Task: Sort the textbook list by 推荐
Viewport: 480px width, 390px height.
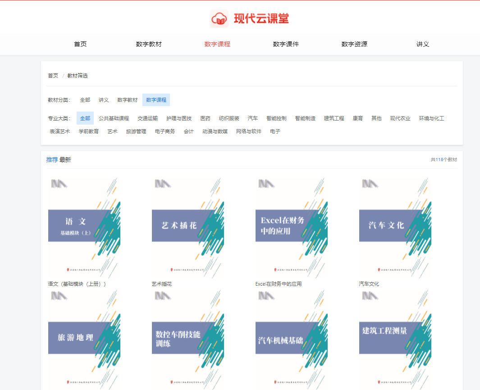Action: point(52,160)
